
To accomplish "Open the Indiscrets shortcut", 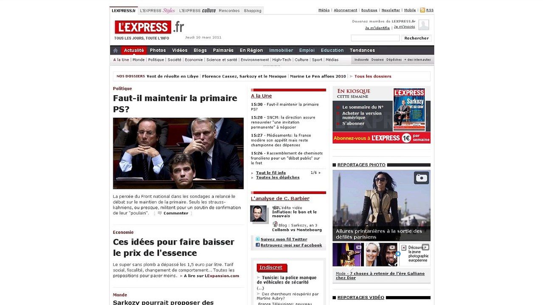I will click(361, 60).
